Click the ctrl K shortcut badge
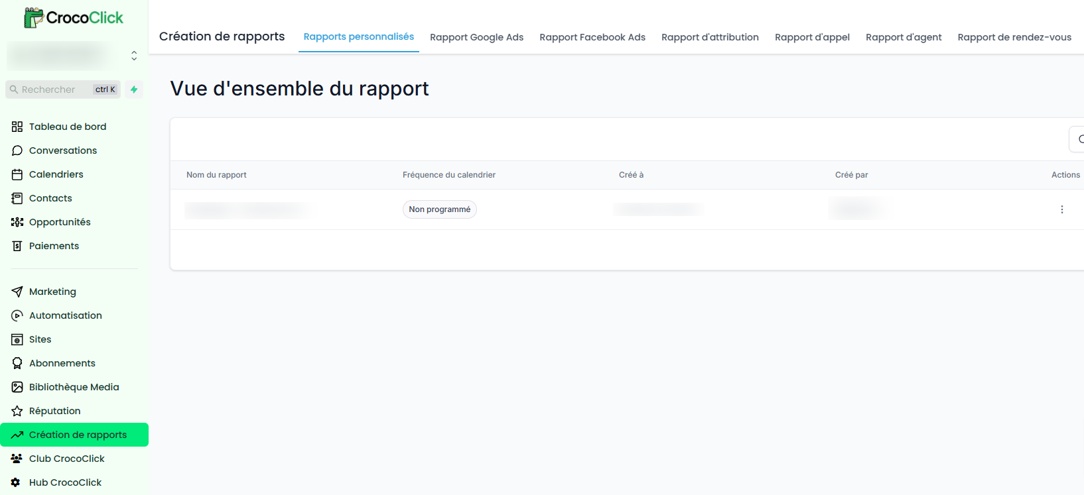 click(105, 89)
